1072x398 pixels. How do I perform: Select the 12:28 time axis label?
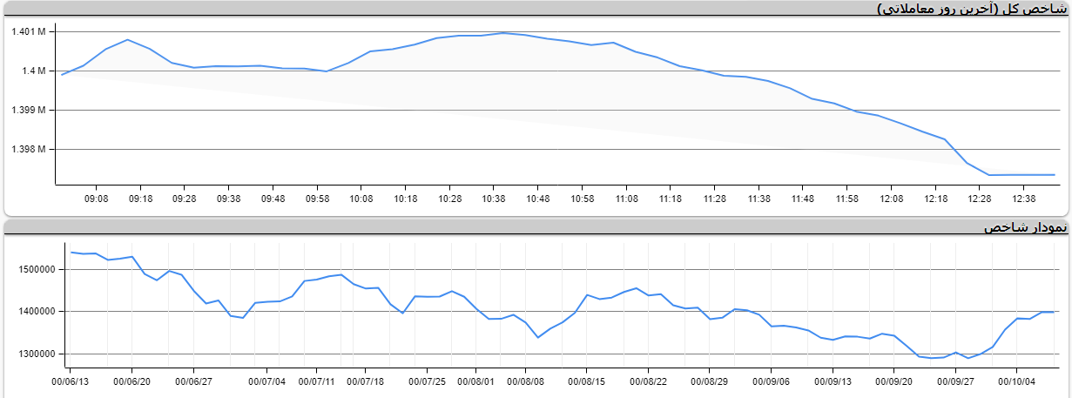coord(980,199)
